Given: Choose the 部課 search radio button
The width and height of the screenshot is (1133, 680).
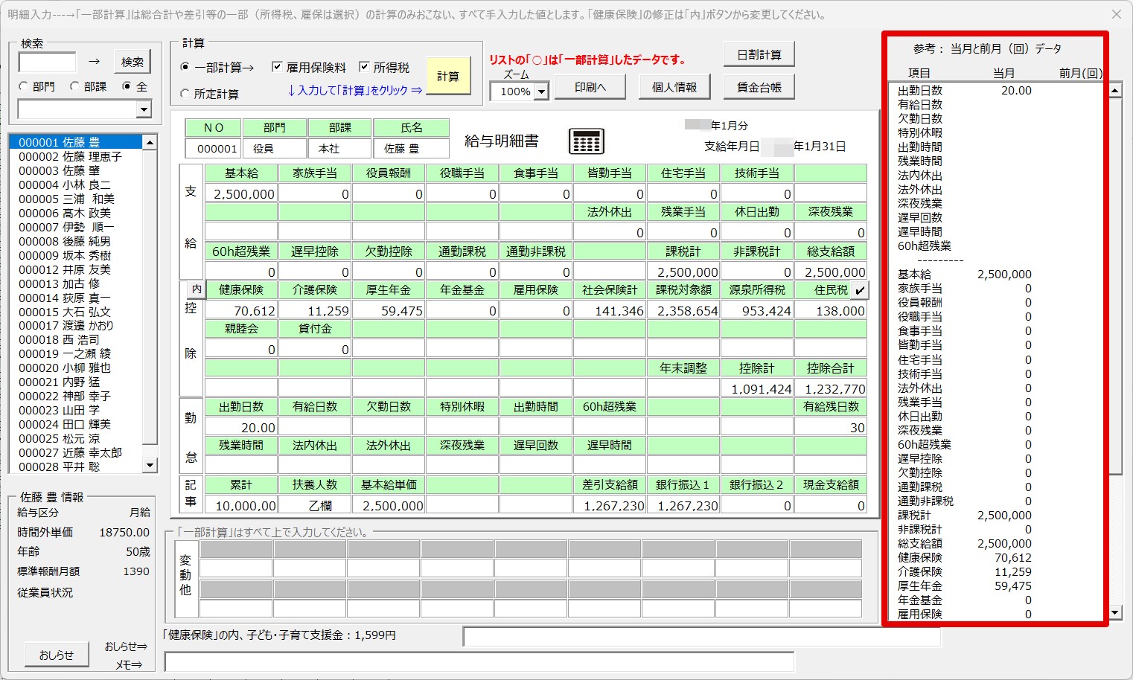Looking at the screenshot, I should (74, 86).
